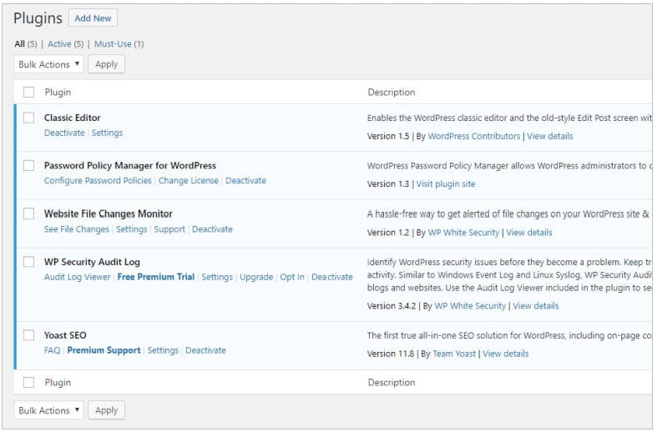Click the bottom Description column header
Viewport: 657px width, 432px height.
tap(392, 382)
